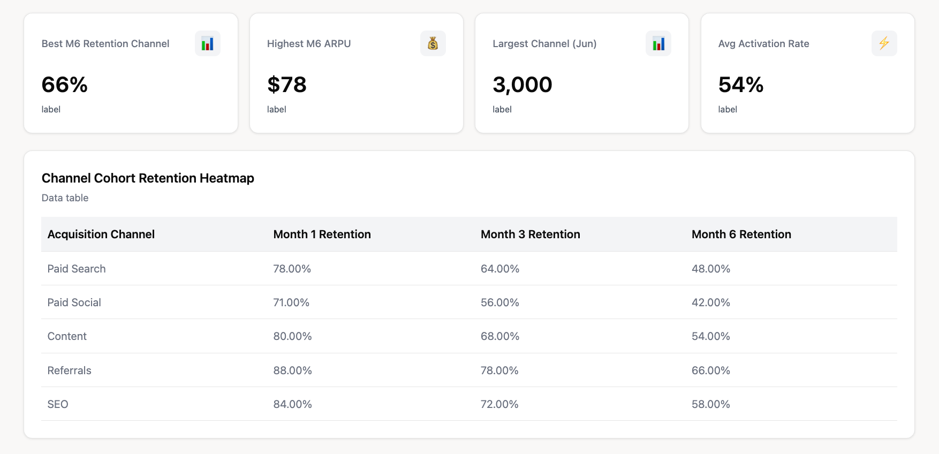Select the $78 ARPU value
This screenshot has width=939, height=454.
point(287,85)
